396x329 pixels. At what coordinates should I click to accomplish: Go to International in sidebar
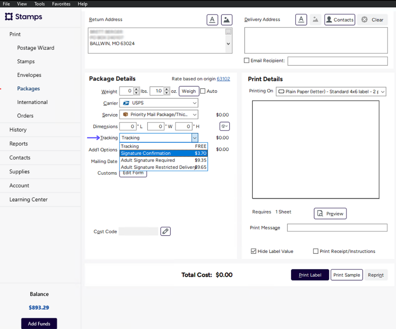[x=32, y=102]
